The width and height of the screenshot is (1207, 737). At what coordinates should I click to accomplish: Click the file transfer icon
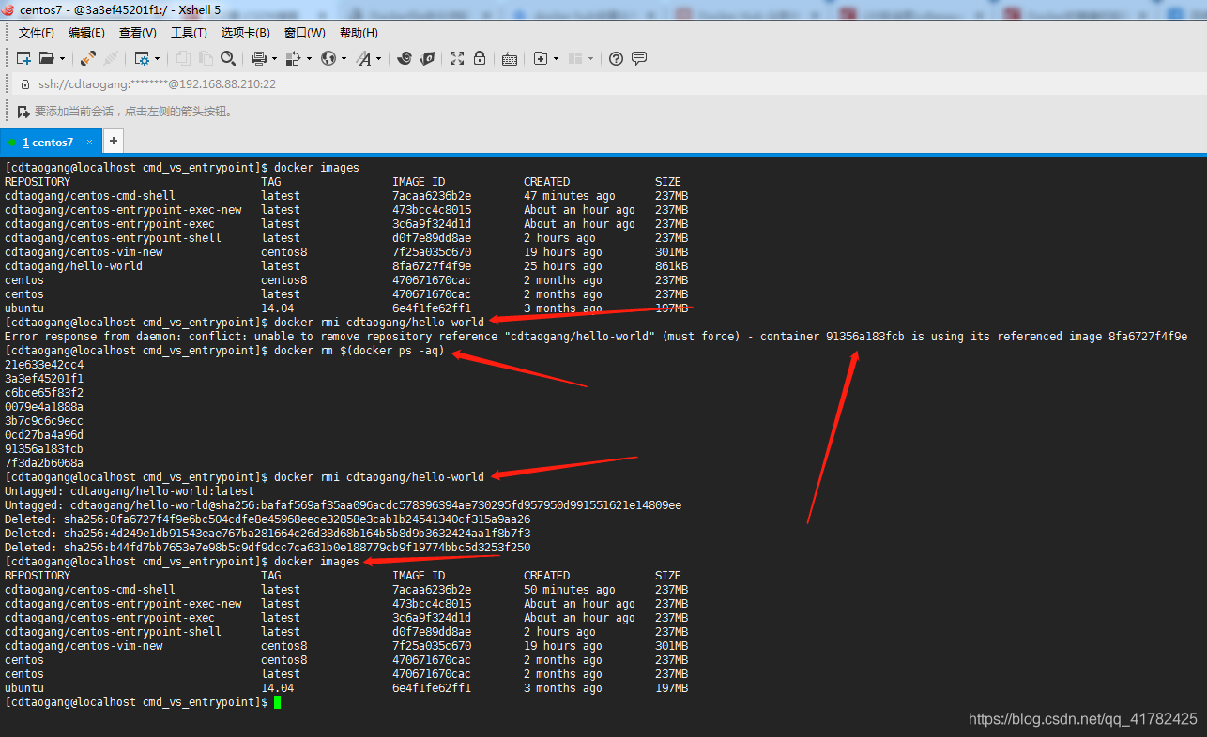click(x=292, y=58)
